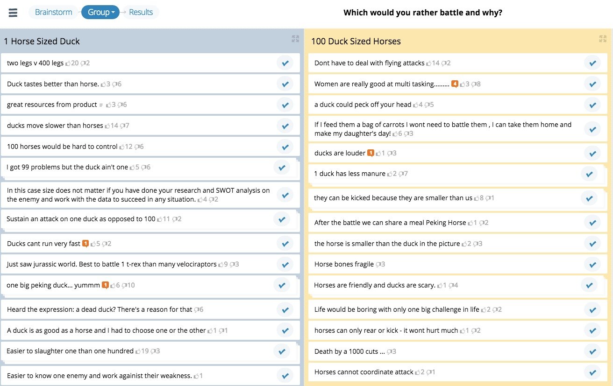Image resolution: width=613 pixels, height=386 pixels.
Task: Click description lines icon on 'great resources from product'
Action: point(101,105)
